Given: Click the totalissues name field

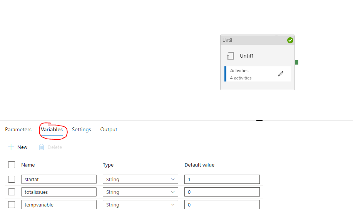Looking at the screenshot, I should 59,192.
